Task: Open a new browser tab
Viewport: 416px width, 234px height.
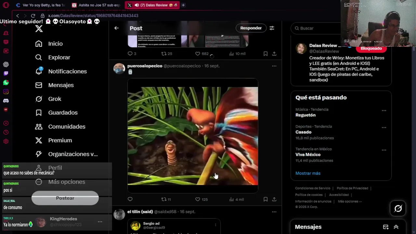Action: (x=183, y=5)
